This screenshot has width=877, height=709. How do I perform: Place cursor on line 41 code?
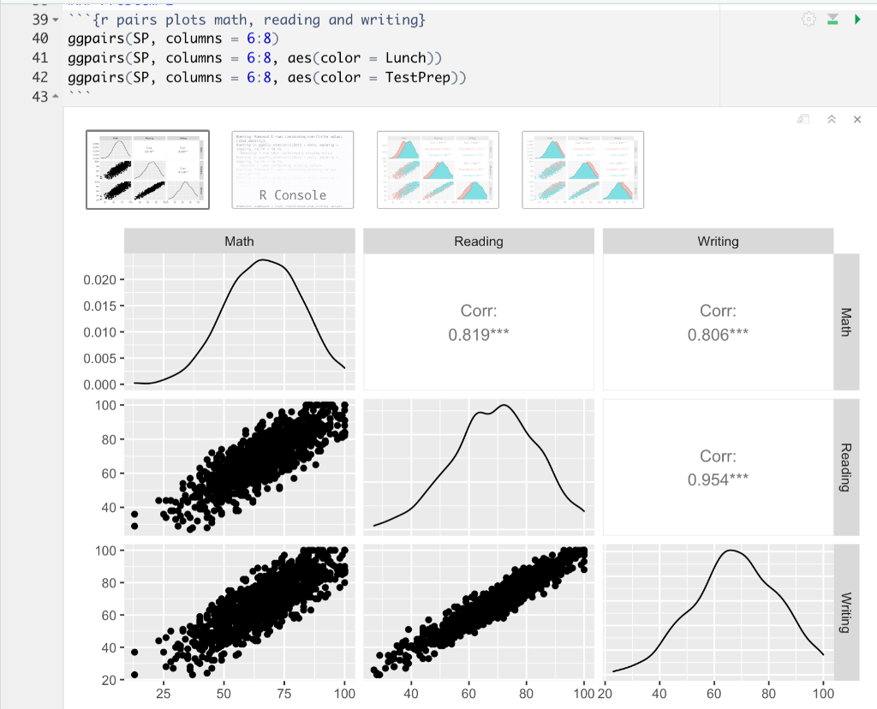(x=254, y=58)
